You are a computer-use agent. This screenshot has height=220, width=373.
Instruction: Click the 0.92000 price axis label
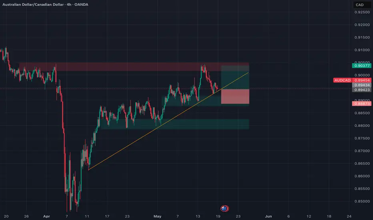tap(362, 25)
